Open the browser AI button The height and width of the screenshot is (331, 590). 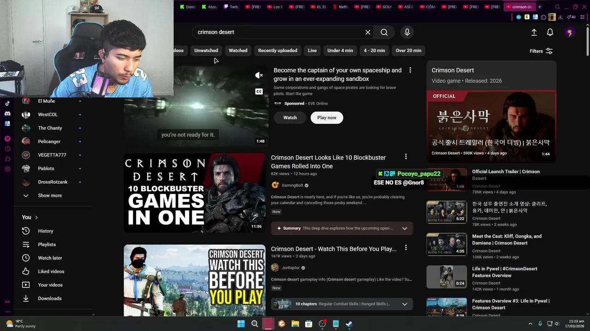571,17
